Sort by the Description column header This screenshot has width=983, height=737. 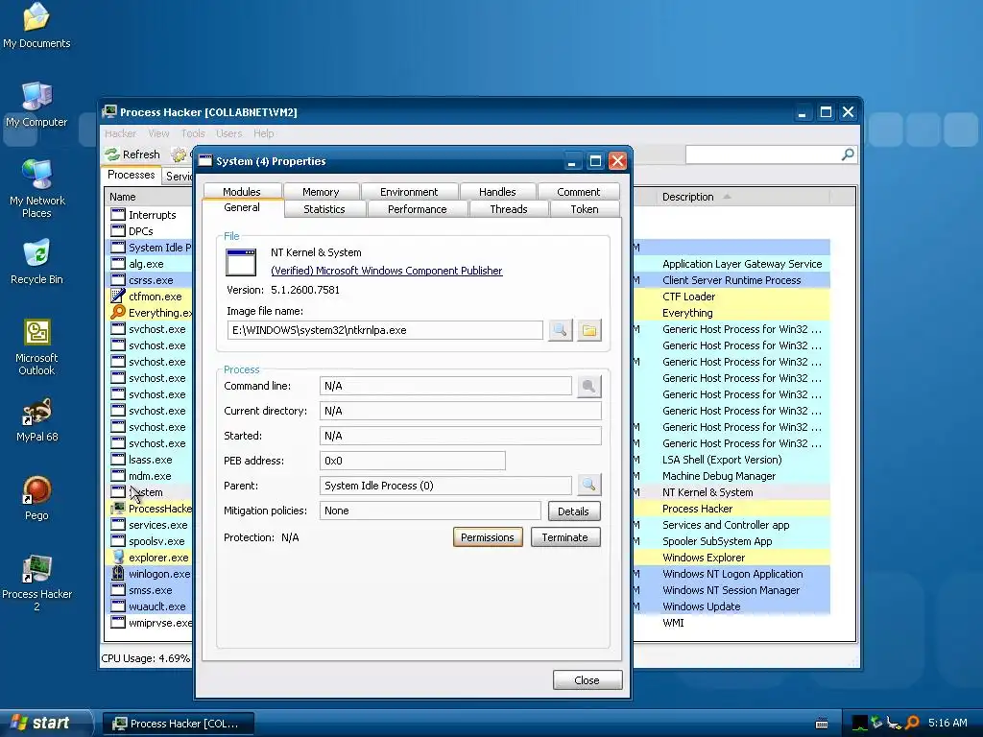click(741, 197)
